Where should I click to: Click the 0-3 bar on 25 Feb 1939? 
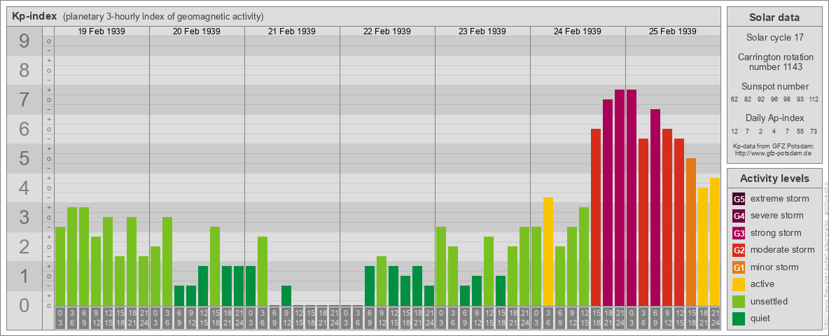click(x=632, y=197)
